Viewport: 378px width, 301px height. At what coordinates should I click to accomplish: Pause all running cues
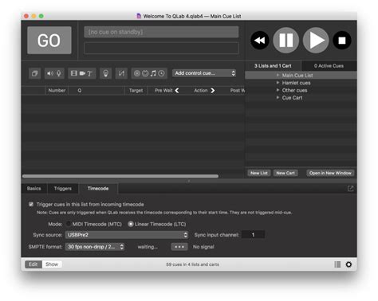[x=286, y=41]
